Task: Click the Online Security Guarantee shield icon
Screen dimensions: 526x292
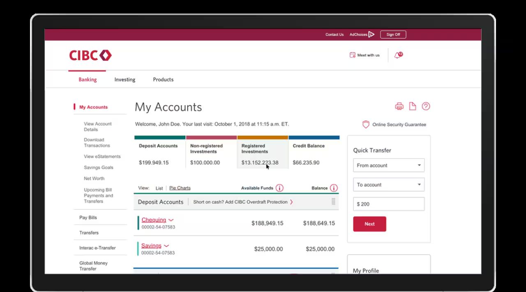Action: pyautogui.click(x=366, y=124)
